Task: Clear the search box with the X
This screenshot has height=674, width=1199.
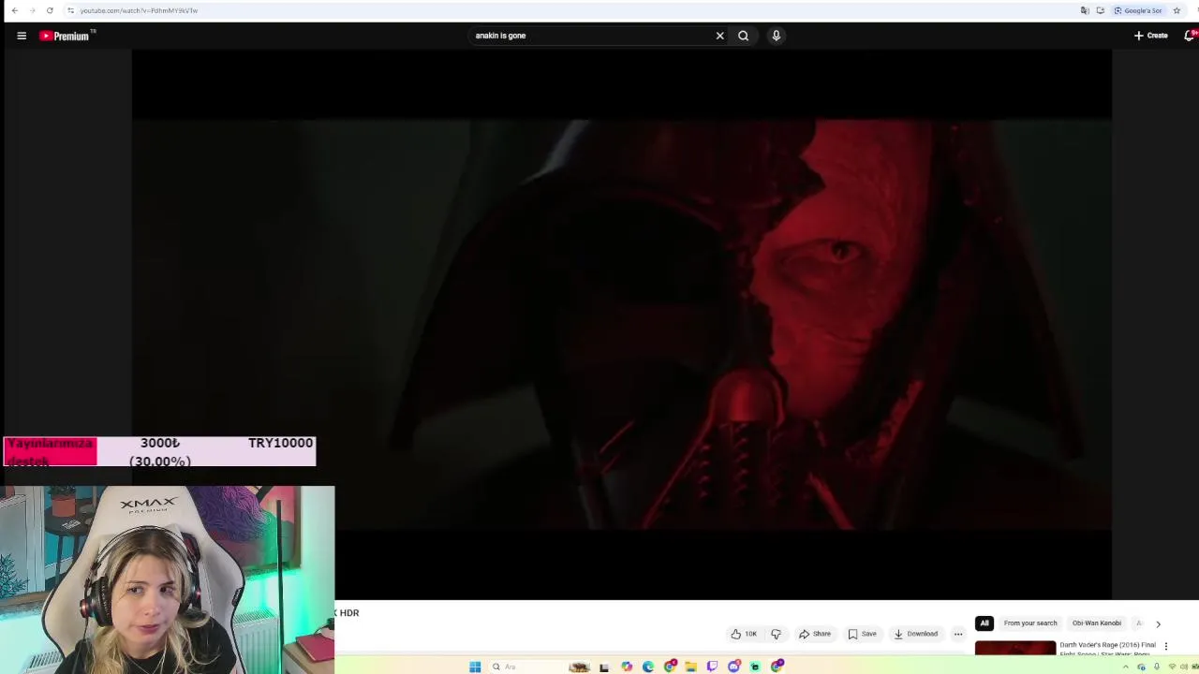Action: [x=719, y=36]
